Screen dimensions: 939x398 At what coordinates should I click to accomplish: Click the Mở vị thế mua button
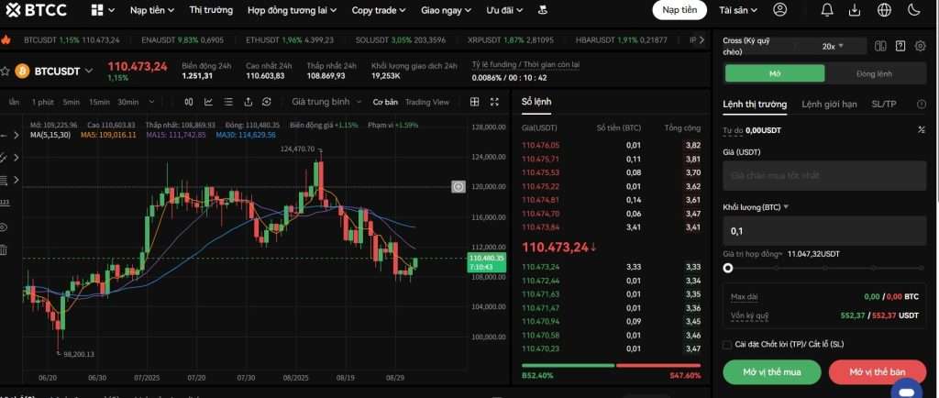(x=771, y=372)
